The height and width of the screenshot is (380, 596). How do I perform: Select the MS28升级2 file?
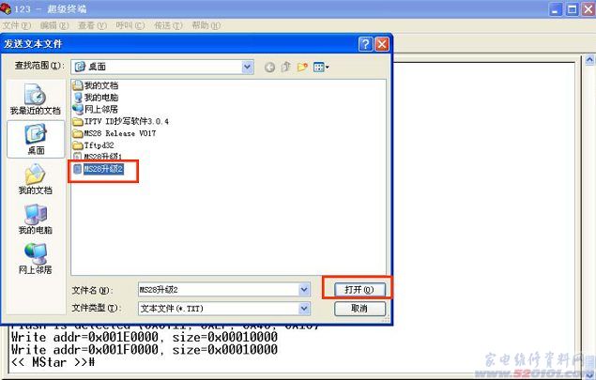point(103,169)
